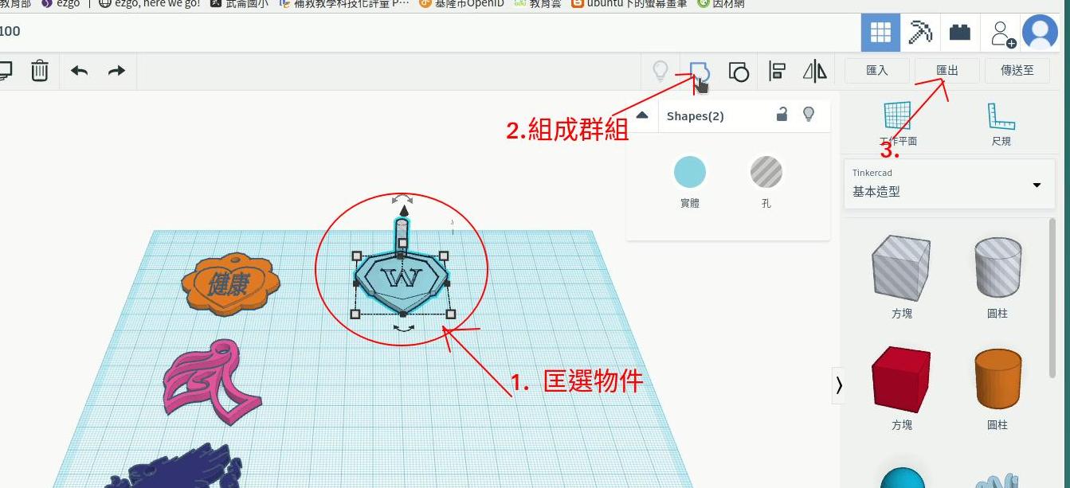Open the Blocks pickaxe mode
This screenshot has width=1070, height=488.
(920, 33)
